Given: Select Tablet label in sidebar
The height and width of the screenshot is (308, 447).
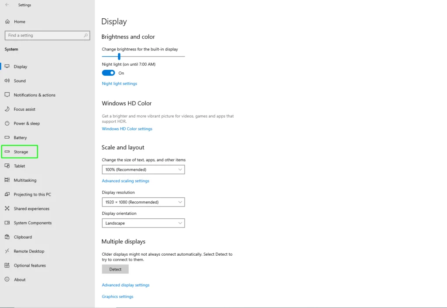Looking at the screenshot, I should tap(19, 166).
